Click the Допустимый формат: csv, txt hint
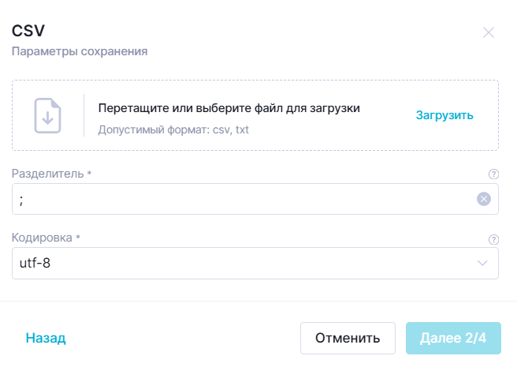This screenshot has height=371, width=517. pos(173,129)
